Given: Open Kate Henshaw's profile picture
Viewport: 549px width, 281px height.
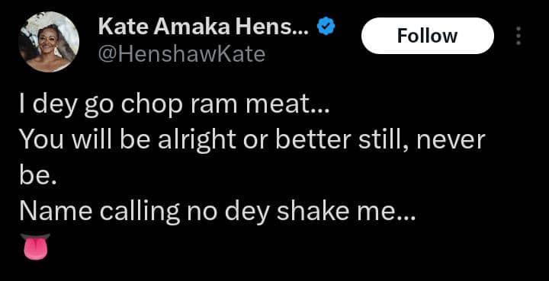Looking at the screenshot, I should pyautogui.click(x=49, y=42).
